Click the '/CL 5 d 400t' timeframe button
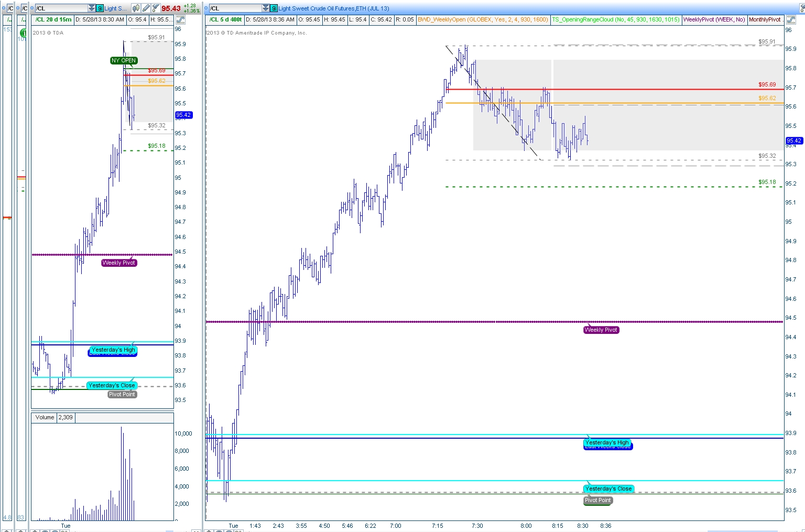The width and height of the screenshot is (805, 532). point(226,20)
